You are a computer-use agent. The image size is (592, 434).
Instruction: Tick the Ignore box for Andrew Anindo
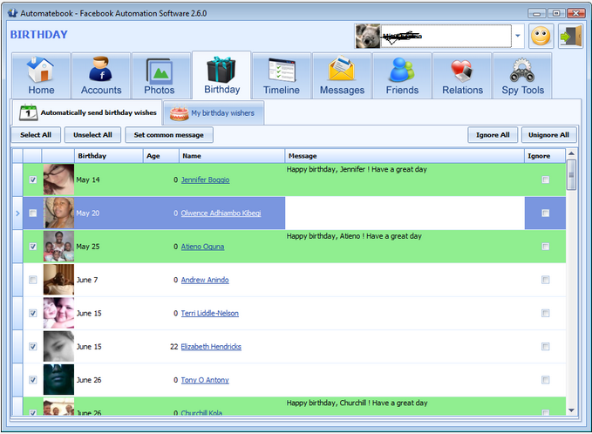(545, 280)
